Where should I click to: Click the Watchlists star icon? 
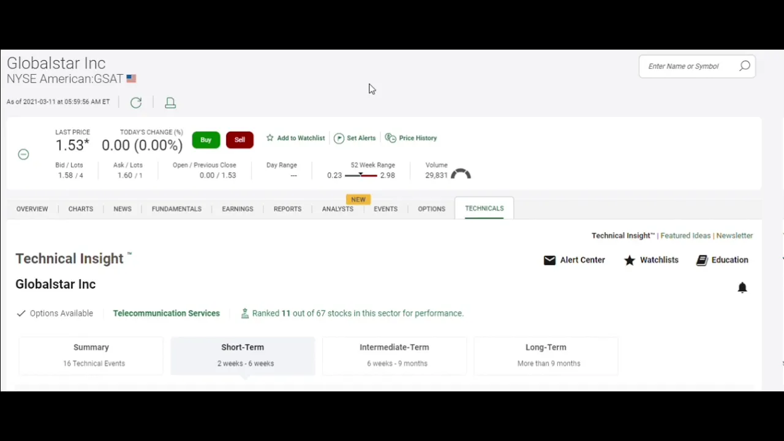[630, 260]
